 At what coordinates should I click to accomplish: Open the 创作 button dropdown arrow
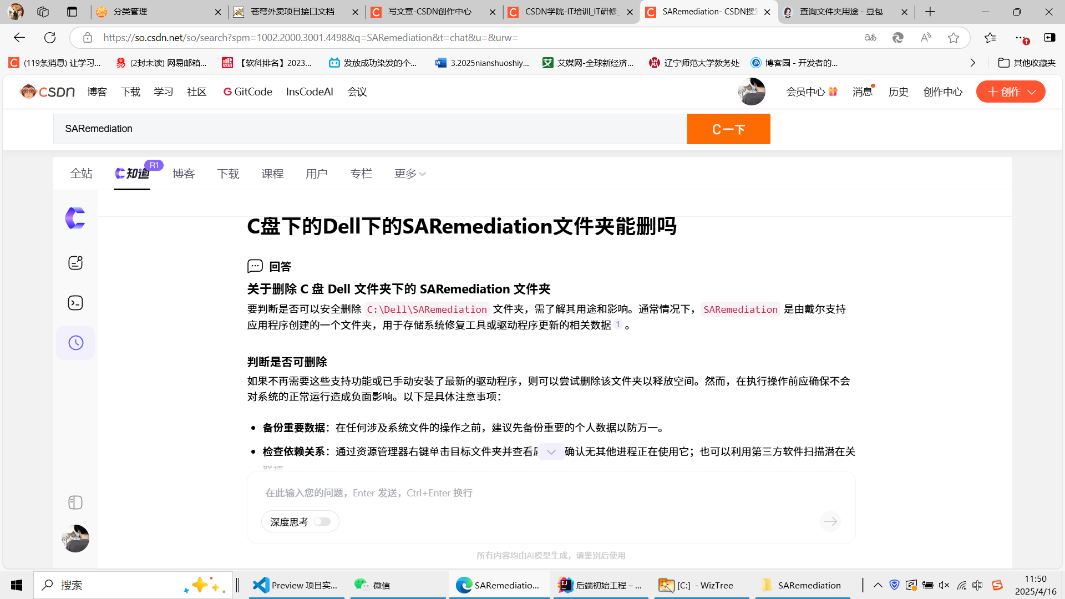pyautogui.click(x=1032, y=92)
